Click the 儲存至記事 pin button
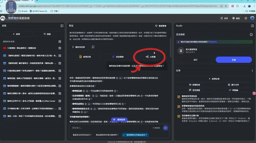The image size is (256, 143). click(x=79, y=47)
